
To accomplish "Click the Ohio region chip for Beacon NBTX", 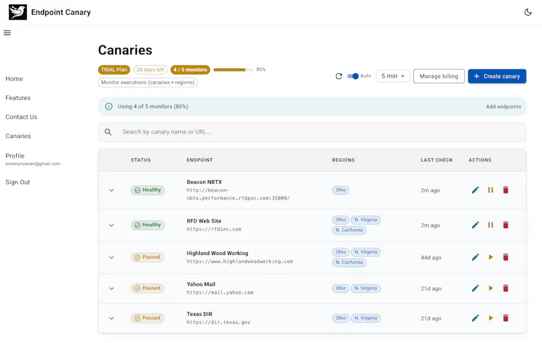I will click(341, 190).
